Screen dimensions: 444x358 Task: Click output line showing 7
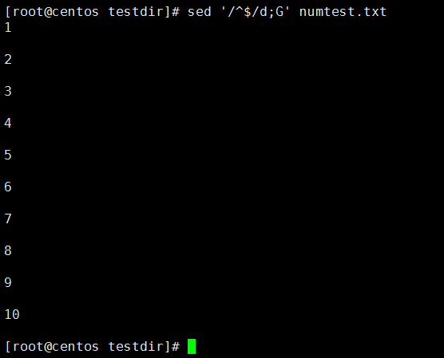point(8,219)
